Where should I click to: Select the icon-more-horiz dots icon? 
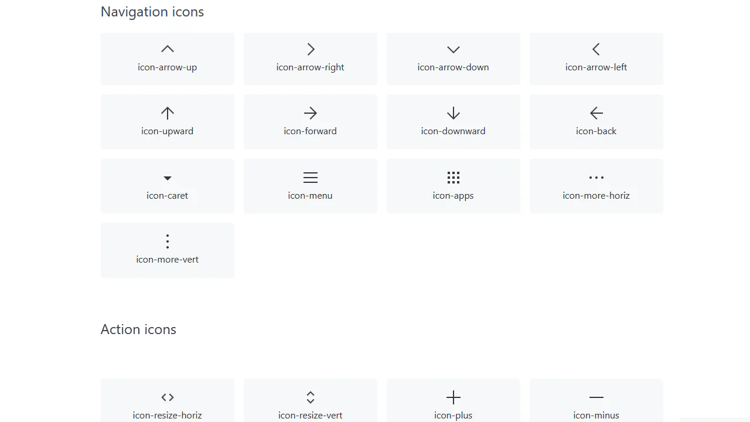(x=596, y=178)
